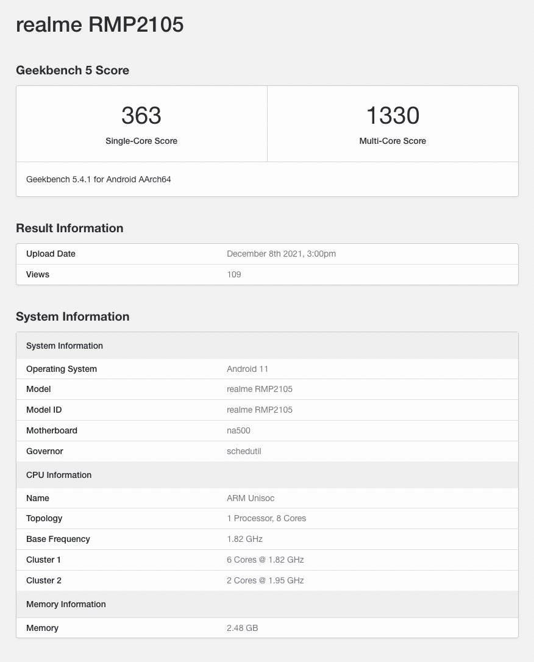Open the Geekbench 5.4.1 for Android AArch64 link

pos(98,179)
